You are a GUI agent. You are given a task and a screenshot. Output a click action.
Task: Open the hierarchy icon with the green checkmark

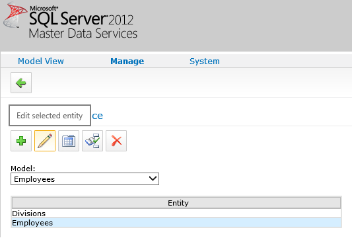click(x=92, y=141)
